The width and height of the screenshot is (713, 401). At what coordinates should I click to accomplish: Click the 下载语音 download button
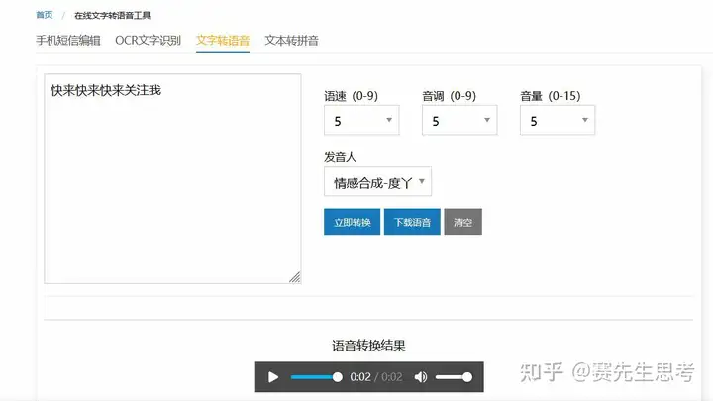pyautogui.click(x=412, y=222)
